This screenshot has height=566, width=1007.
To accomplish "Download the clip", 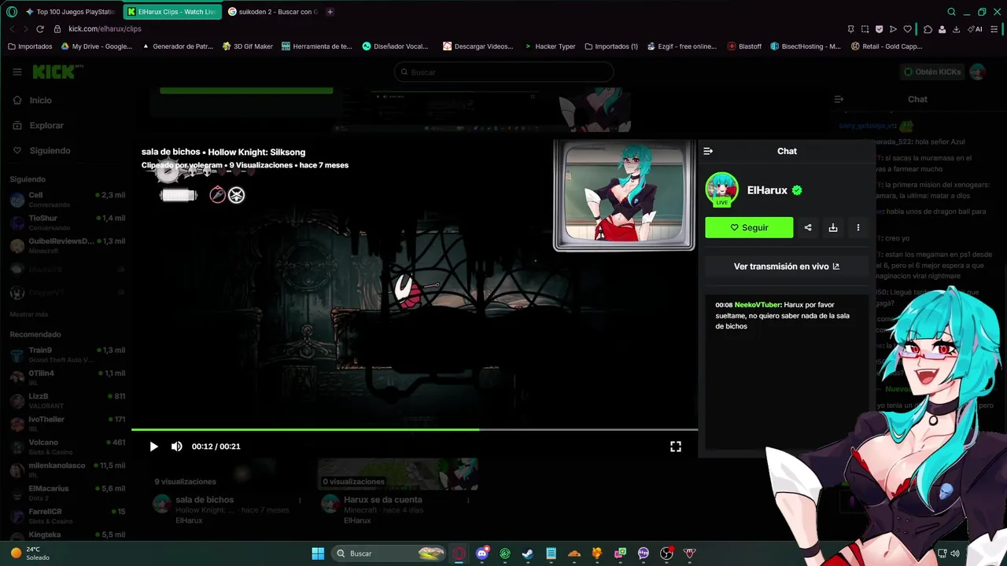I will [x=833, y=227].
